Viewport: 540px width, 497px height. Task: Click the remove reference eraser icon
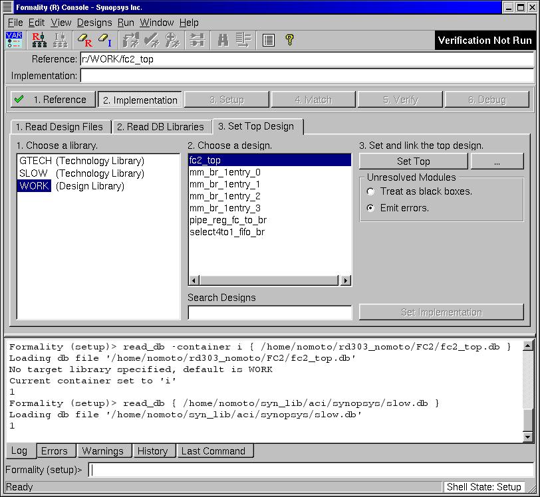85,40
